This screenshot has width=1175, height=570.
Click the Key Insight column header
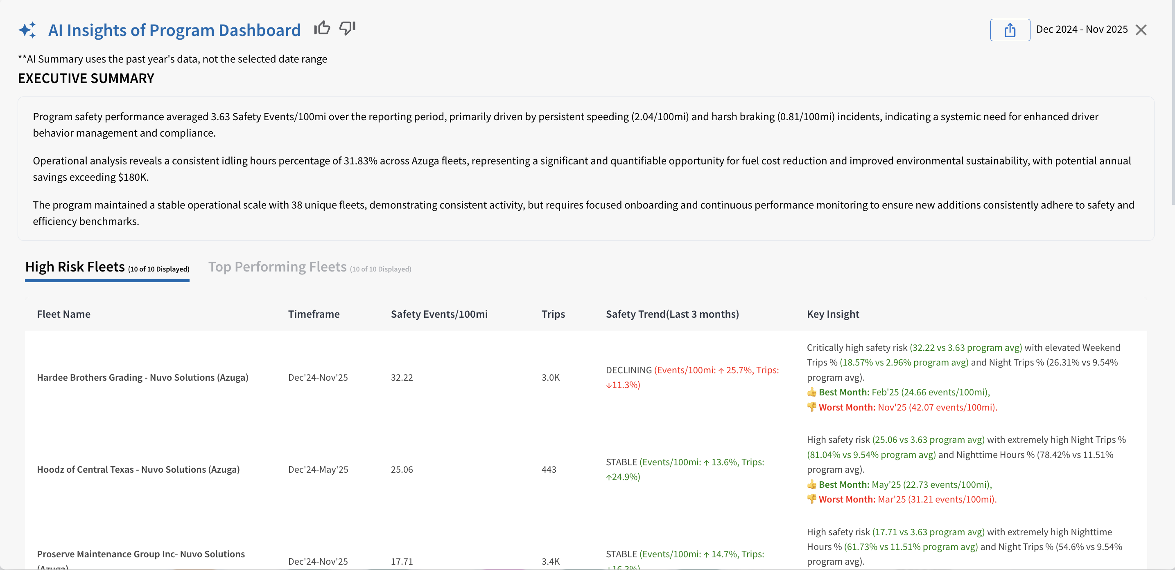[832, 314]
